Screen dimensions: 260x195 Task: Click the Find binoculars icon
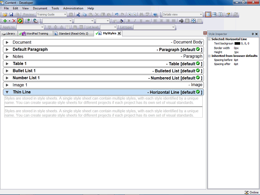[141, 15]
